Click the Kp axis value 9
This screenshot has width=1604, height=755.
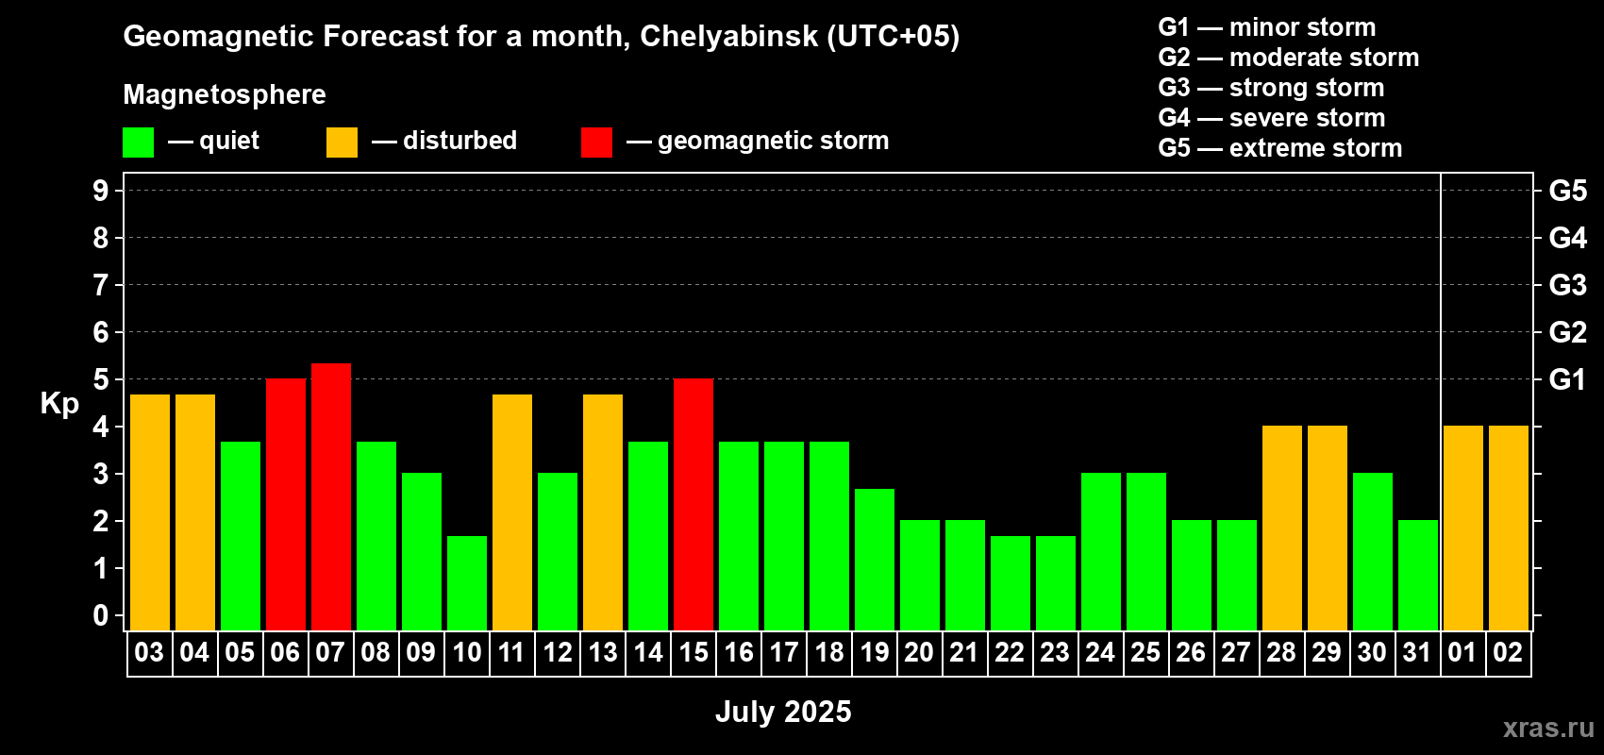(x=101, y=191)
